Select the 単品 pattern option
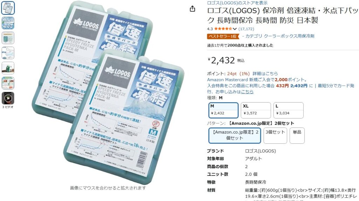 (x=297, y=135)
